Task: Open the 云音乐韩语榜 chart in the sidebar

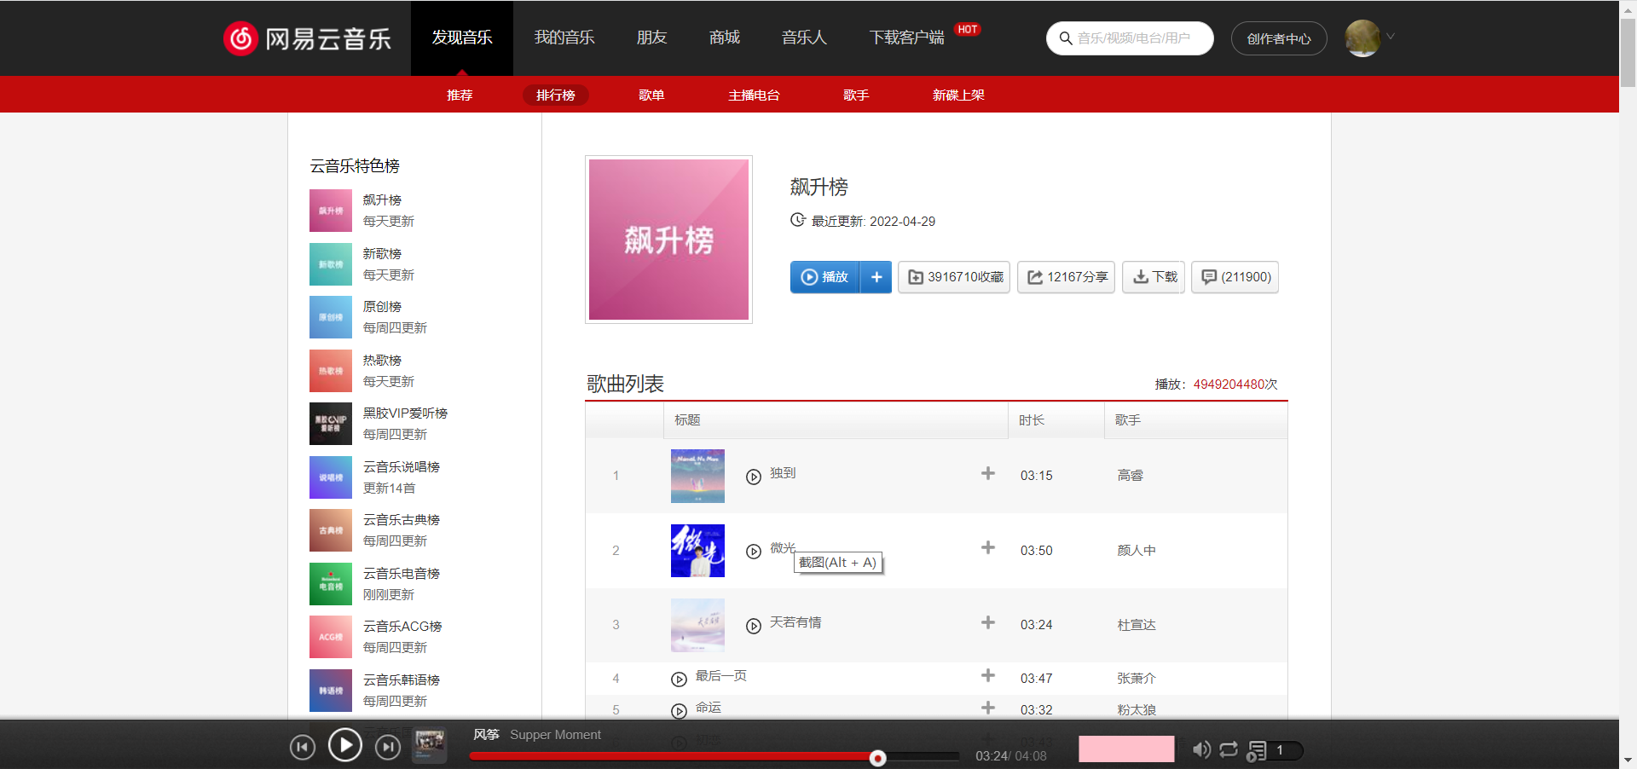Action: coord(402,679)
